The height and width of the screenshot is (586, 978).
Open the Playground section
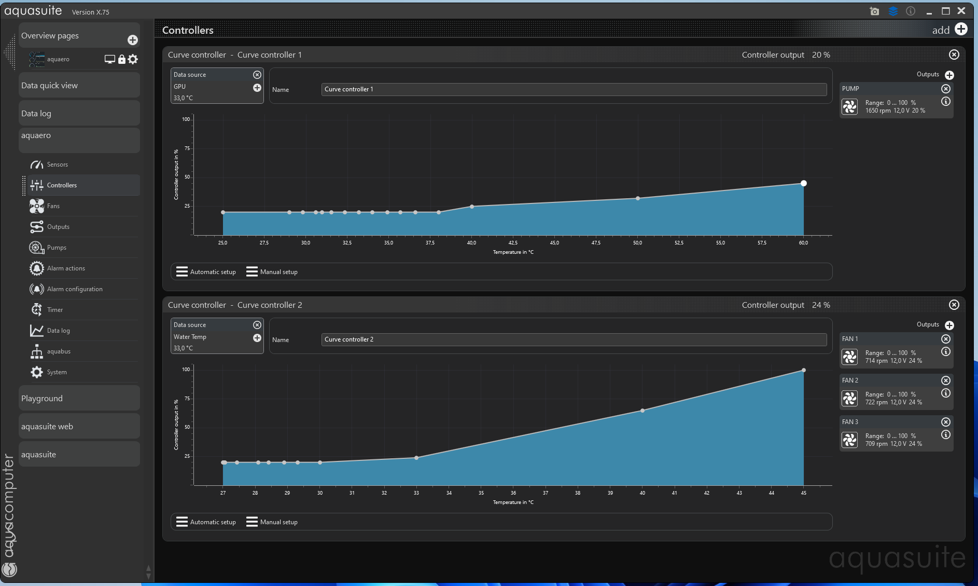pyautogui.click(x=79, y=398)
